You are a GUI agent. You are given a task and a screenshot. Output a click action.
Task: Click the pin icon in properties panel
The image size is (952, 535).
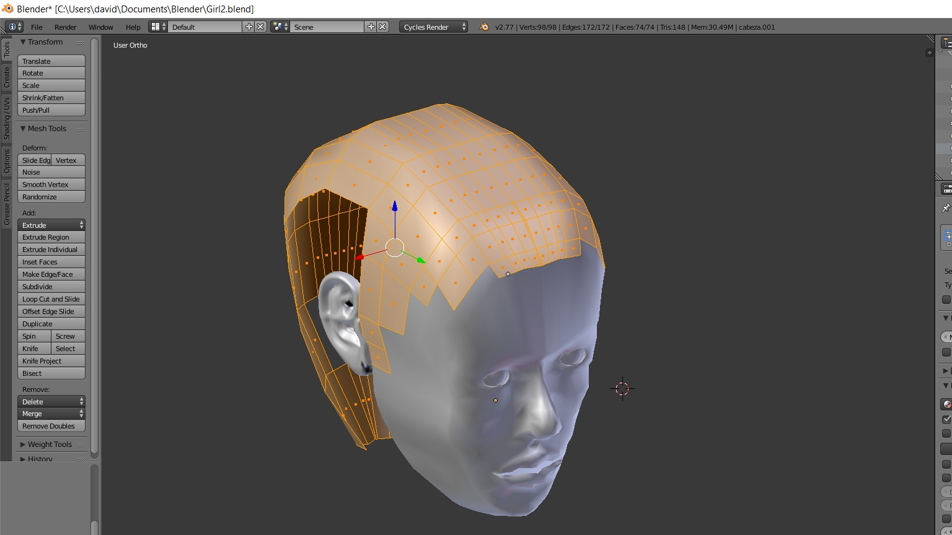coord(946,208)
